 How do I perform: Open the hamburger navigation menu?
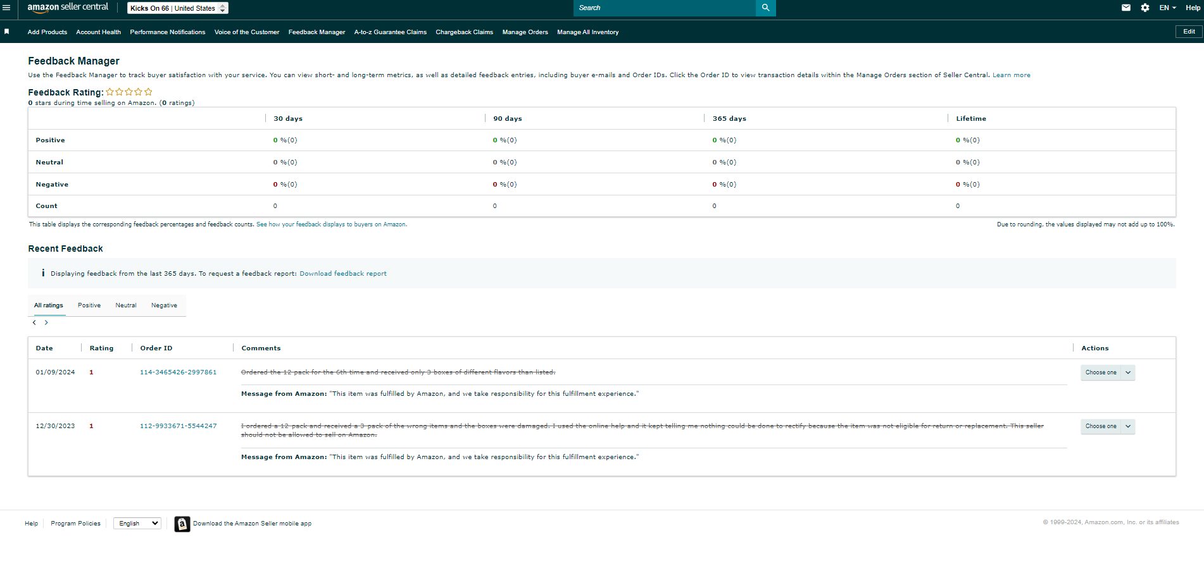pos(6,8)
